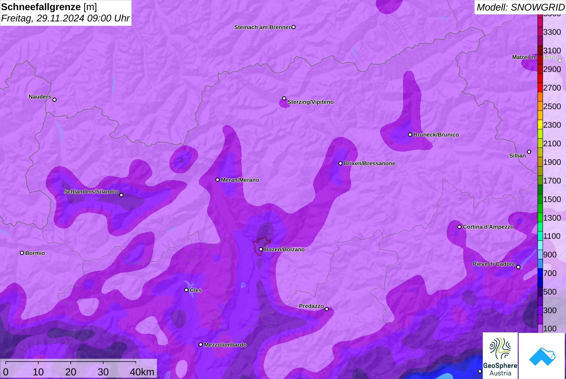This screenshot has width=566, height=379.
Task: Click the Bozen/Bolzano city marker
Action: click(261, 249)
